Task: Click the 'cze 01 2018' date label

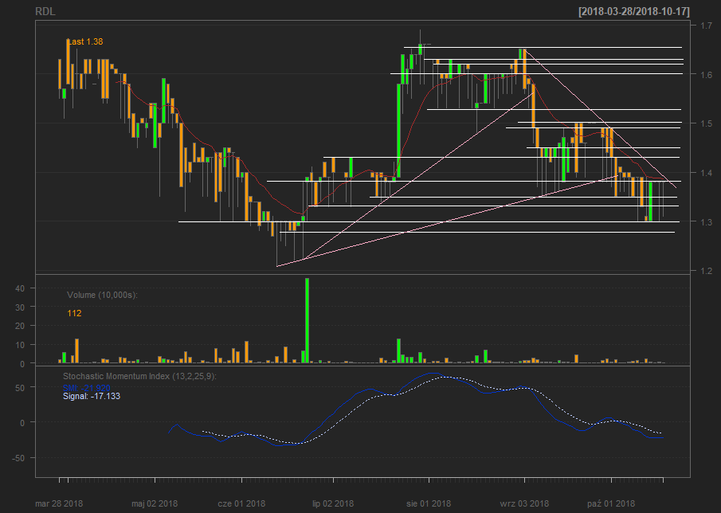Action: pyautogui.click(x=241, y=503)
